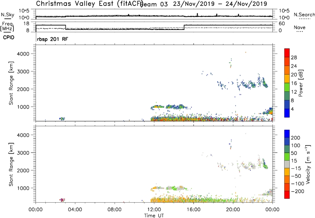
Task: Click "4" on the power color bar
Action: click(x=292, y=109)
